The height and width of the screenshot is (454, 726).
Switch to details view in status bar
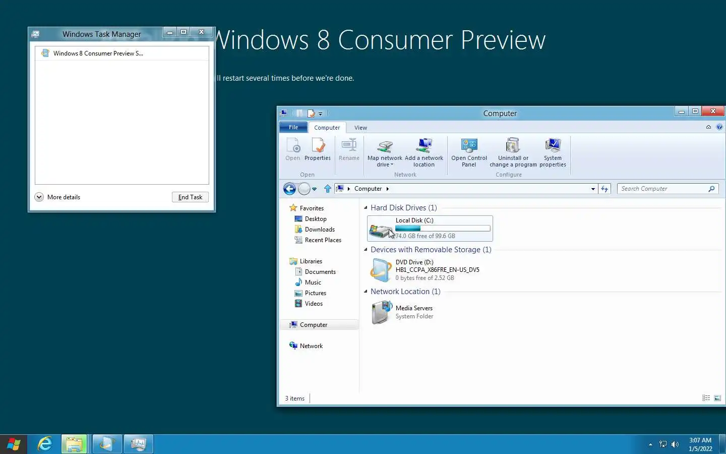coord(706,398)
